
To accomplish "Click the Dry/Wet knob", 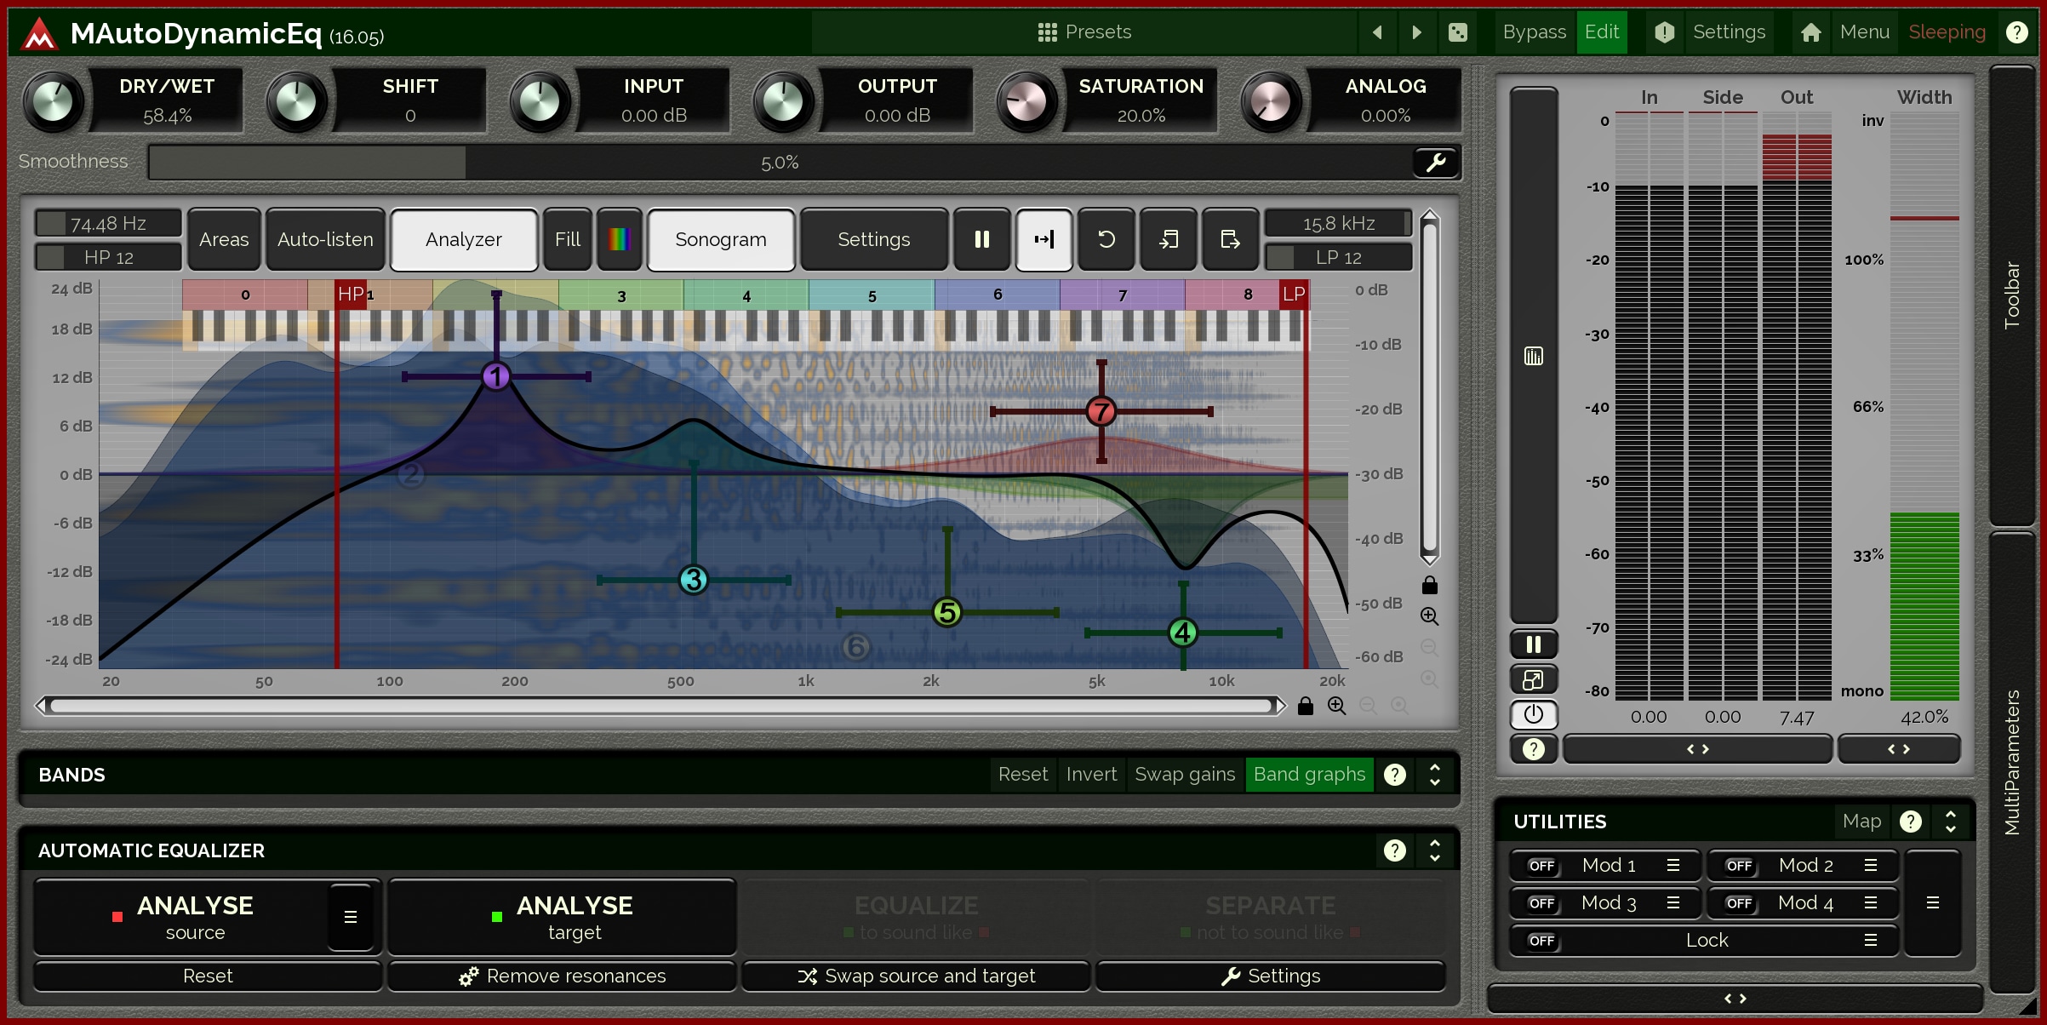I will coord(53,102).
